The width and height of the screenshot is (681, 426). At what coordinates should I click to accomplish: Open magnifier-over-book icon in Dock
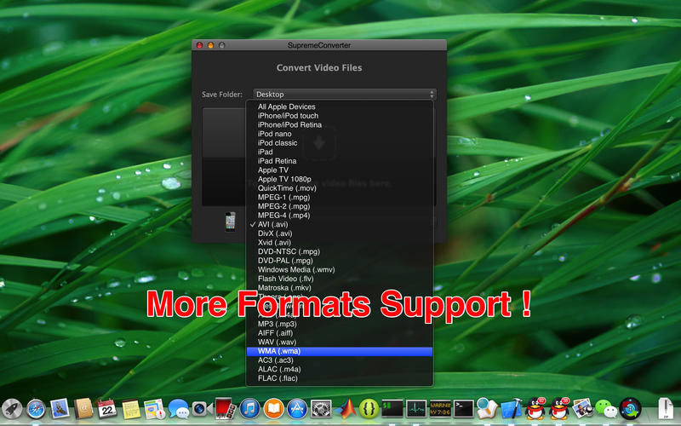coord(487,409)
